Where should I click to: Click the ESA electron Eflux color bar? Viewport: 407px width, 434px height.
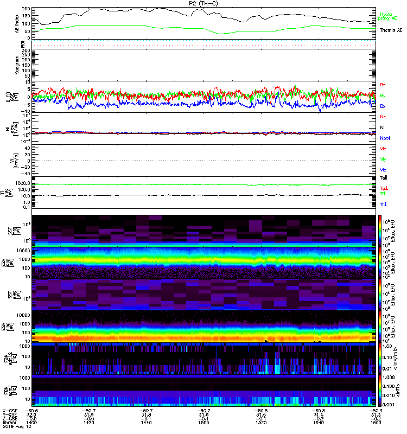[380, 327]
